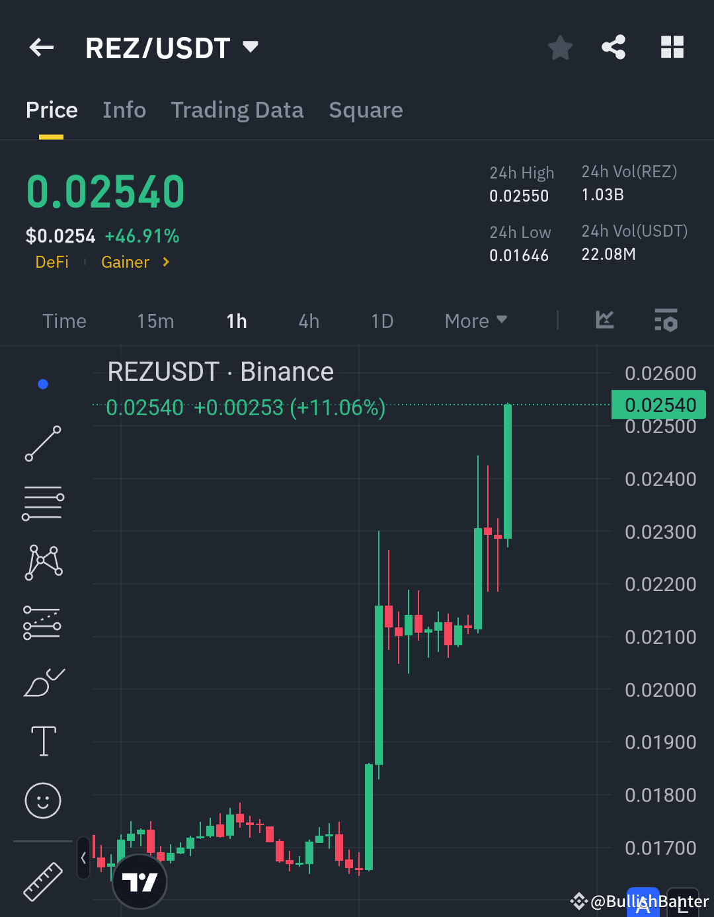The height and width of the screenshot is (917, 714).
Task: Select the Trend Line drawing tool
Action: point(42,443)
